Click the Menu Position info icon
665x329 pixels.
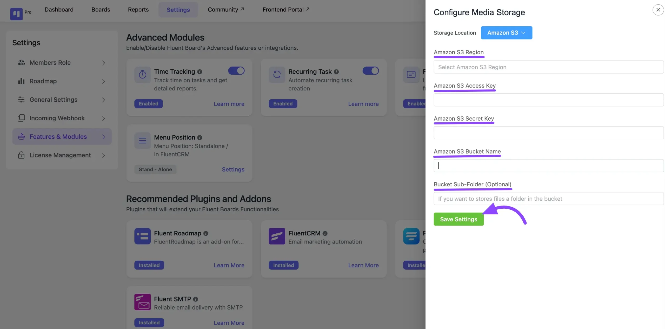[x=199, y=137]
